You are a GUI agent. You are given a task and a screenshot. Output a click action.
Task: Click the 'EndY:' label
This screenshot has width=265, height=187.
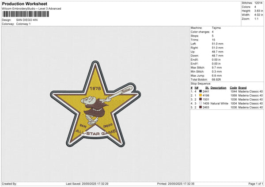point(194,64)
